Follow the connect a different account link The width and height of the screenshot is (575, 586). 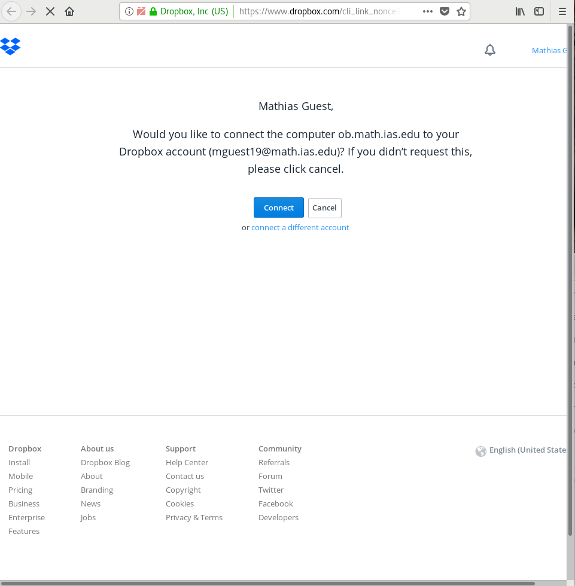300,227
